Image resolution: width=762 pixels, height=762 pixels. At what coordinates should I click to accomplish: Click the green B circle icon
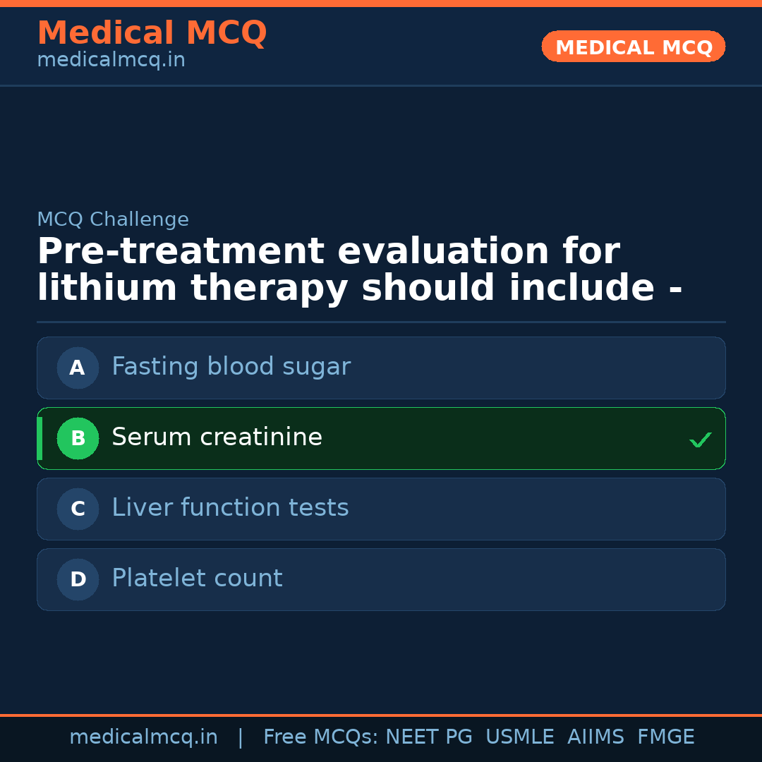78,438
